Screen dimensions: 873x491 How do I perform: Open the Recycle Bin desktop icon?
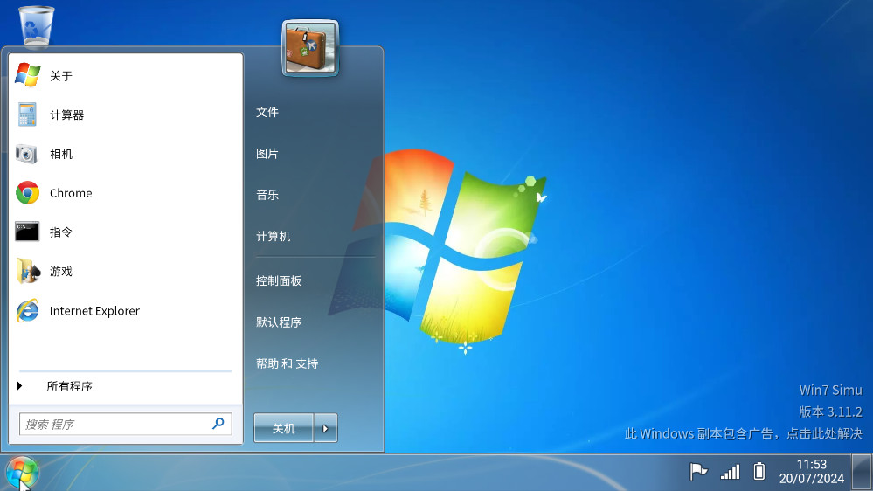[36, 26]
